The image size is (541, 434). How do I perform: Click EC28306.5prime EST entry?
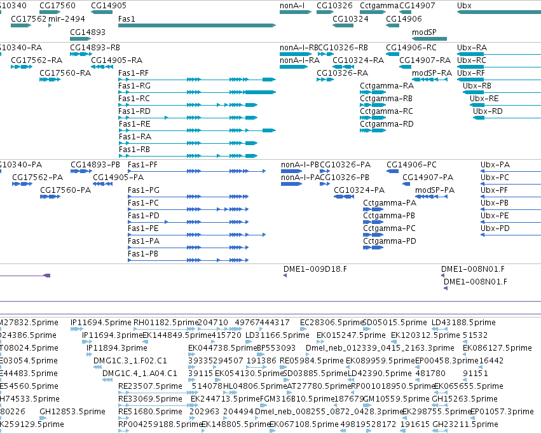[x=303, y=329]
